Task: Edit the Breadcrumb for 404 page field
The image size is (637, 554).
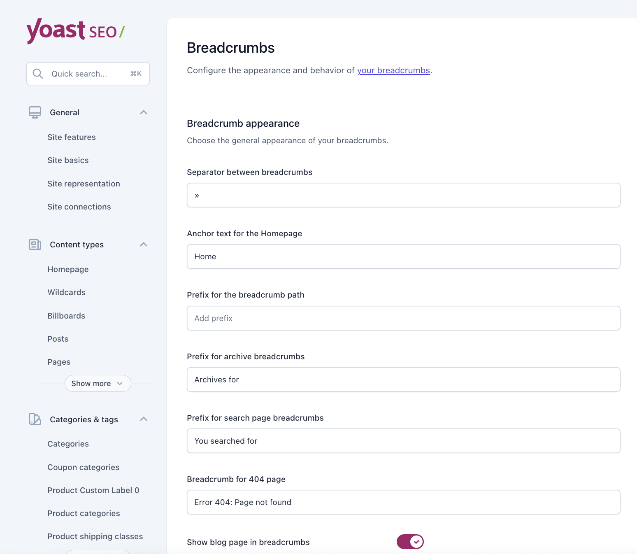Action: point(403,502)
